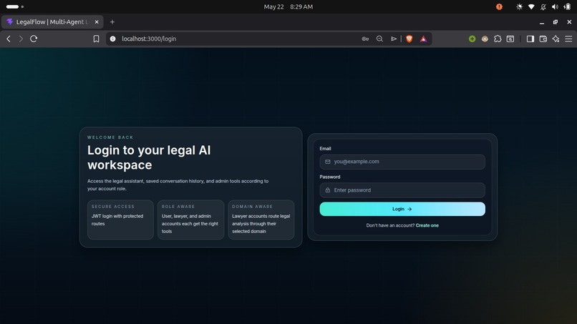577x324 pixels.
Task: Click the Domain Aware card
Action: pos(261,220)
